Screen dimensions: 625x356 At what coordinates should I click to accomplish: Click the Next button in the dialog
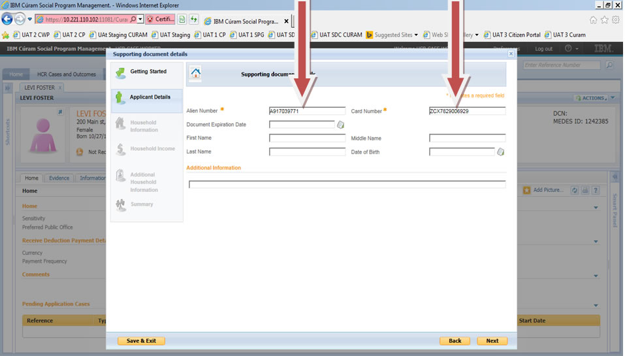pyautogui.click(x=492, y=341)
